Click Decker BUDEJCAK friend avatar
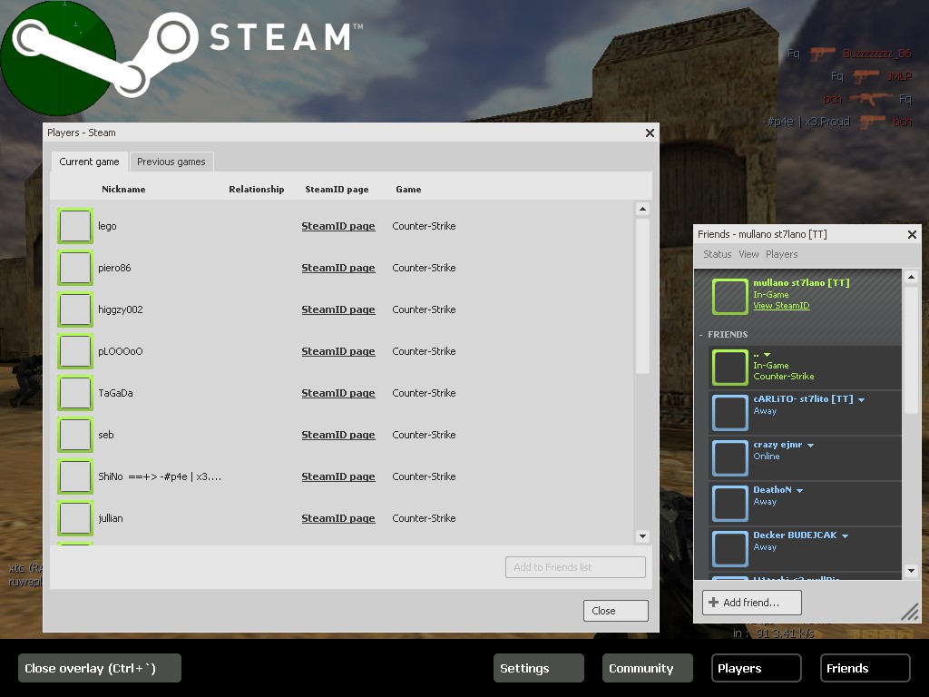 (730, 549)
